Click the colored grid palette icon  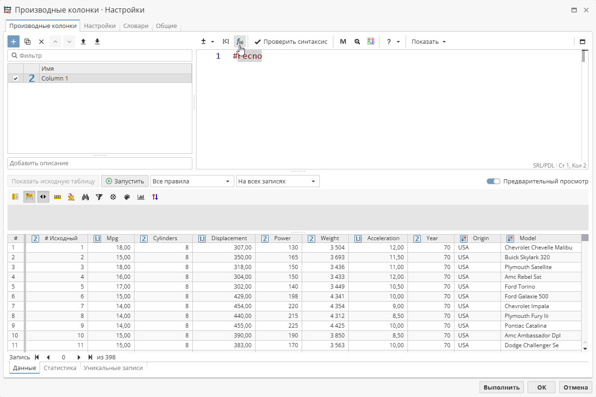(x=371, y=41)
